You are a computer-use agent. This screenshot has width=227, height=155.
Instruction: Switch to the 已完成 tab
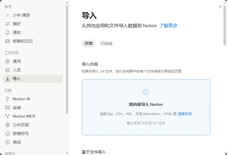click(x=106, y=43)
